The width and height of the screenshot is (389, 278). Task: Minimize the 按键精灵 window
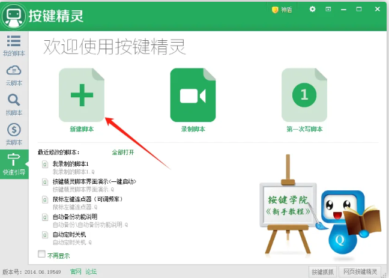click(x=343, y=10)
